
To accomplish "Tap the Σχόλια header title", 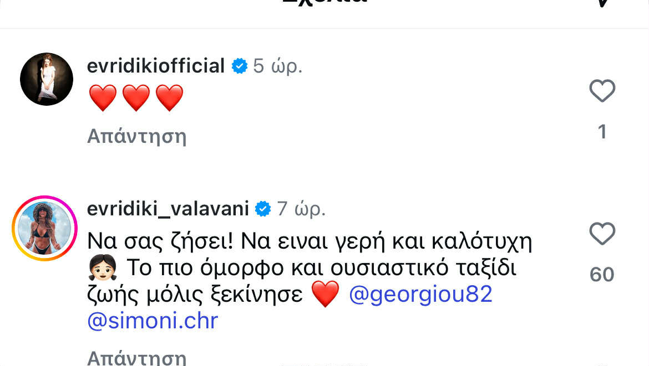I will tap(324, 2).
